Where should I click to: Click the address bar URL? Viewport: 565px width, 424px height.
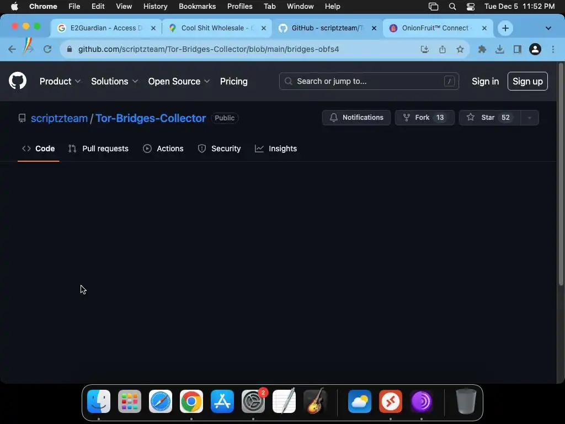[x=208, y=49]
